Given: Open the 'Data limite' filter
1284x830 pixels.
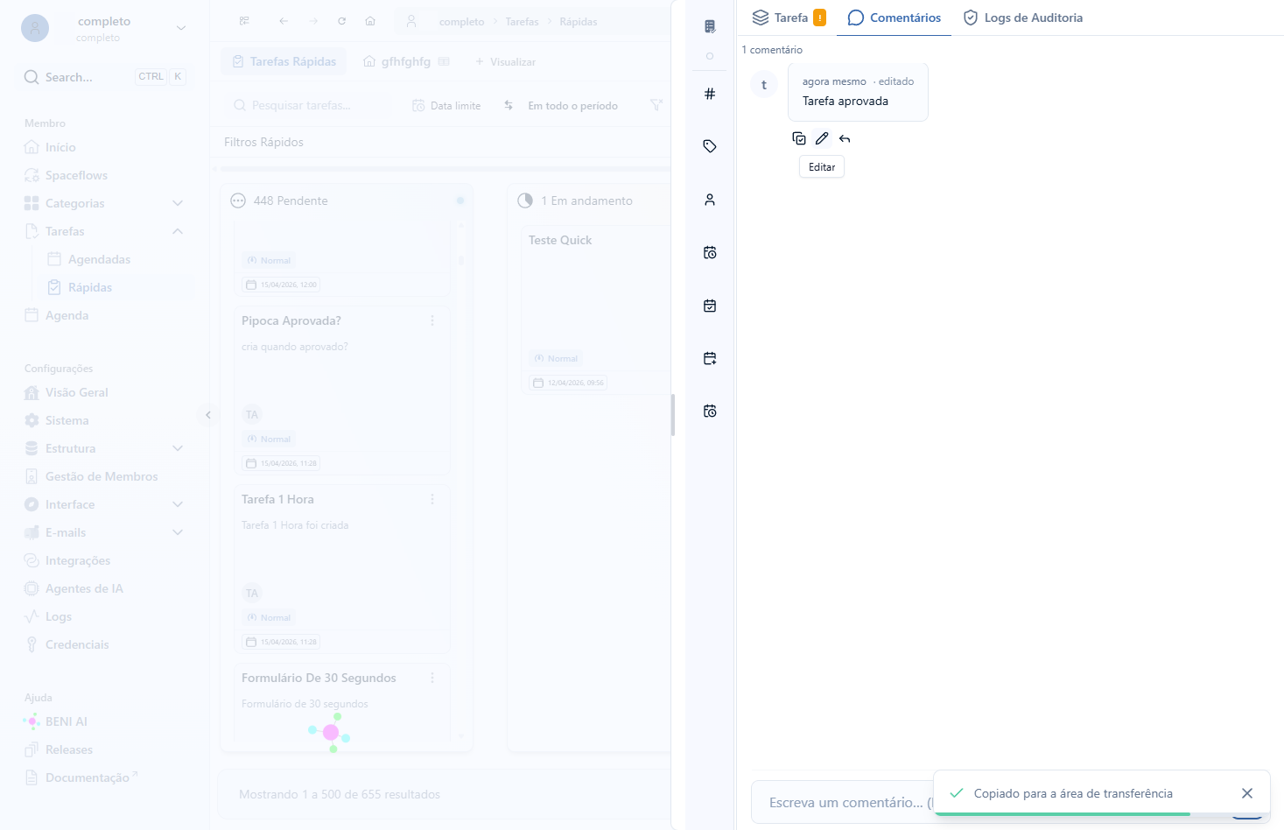Looking at the screenshot, I should coord(446,105).
